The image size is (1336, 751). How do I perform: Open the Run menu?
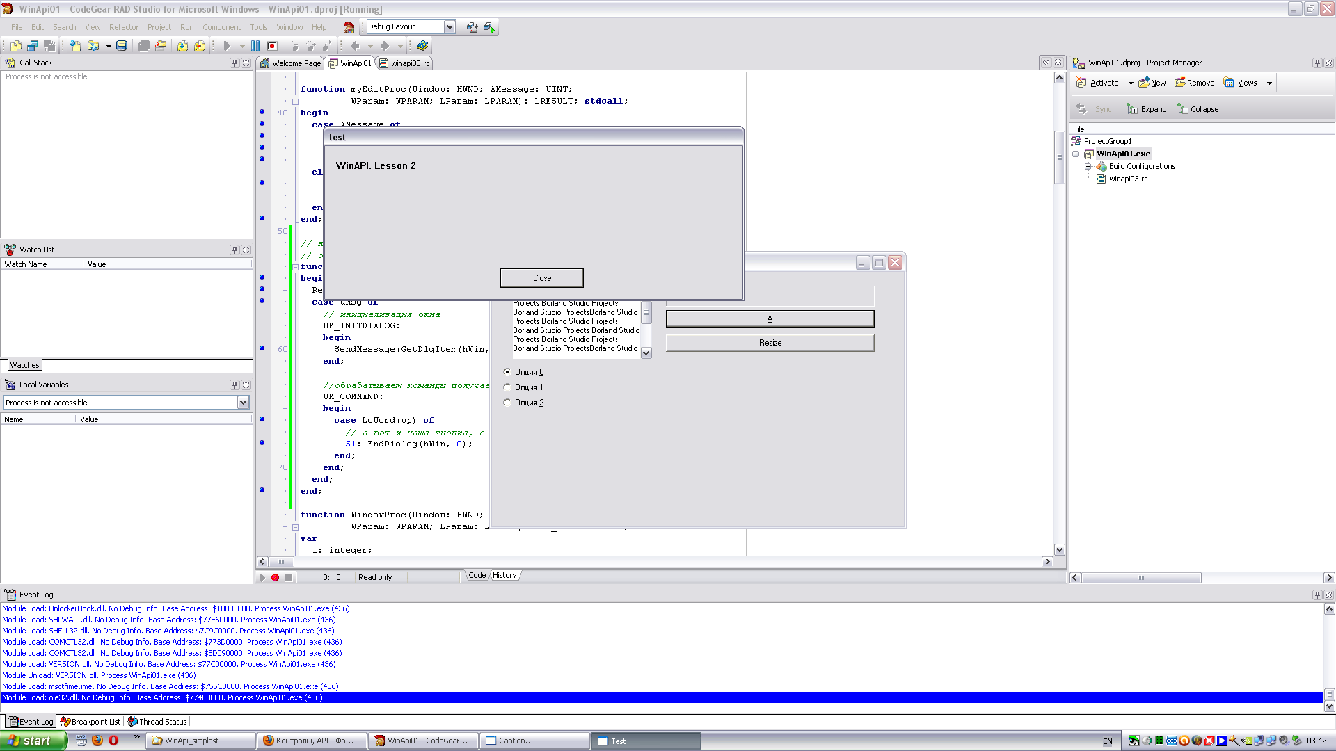[x=186, y=27]
